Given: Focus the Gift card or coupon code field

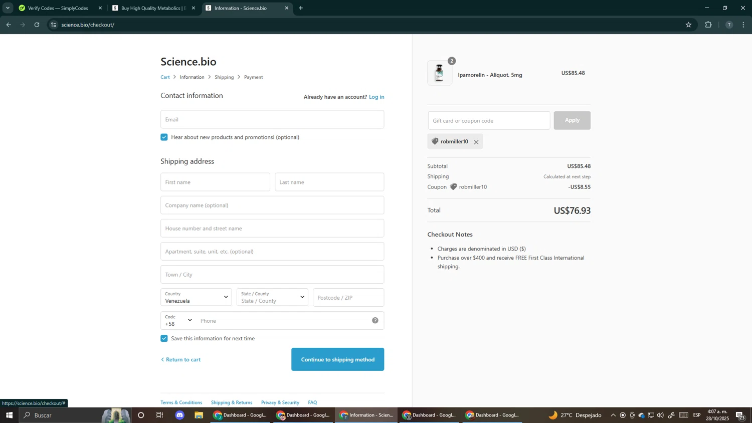Looking at the screenshot, I should [x=489, y=120].
